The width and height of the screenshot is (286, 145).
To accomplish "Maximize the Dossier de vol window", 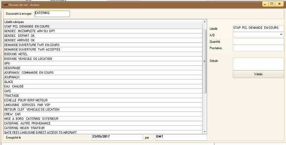I will point(272,4).
